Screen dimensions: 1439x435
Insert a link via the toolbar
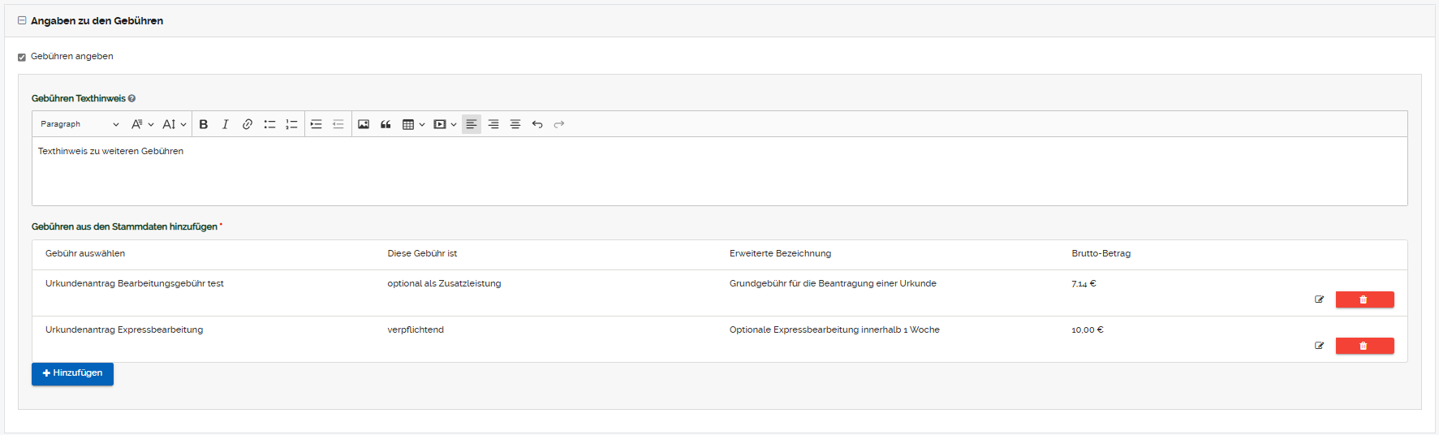[248, 124]
